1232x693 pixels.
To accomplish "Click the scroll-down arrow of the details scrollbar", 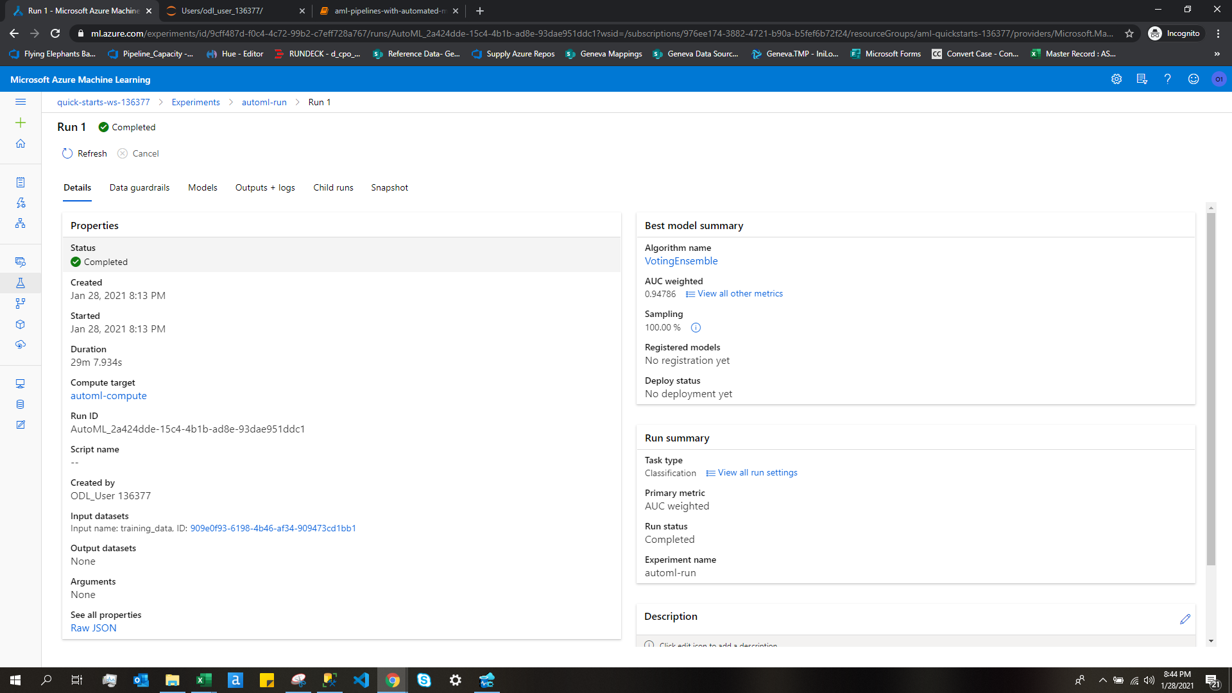I will [x=1211, y=641].
